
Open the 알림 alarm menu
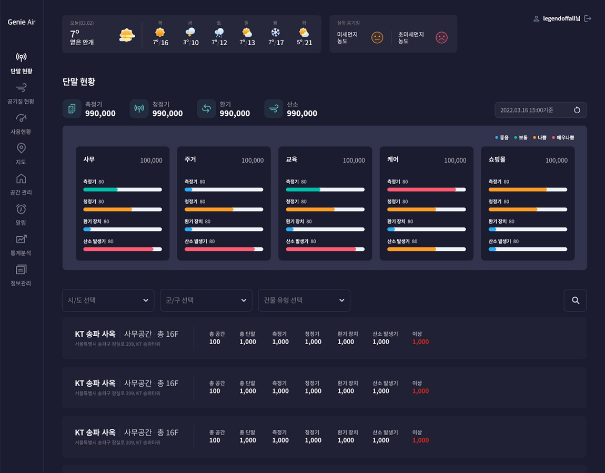(x=21, y=214)
